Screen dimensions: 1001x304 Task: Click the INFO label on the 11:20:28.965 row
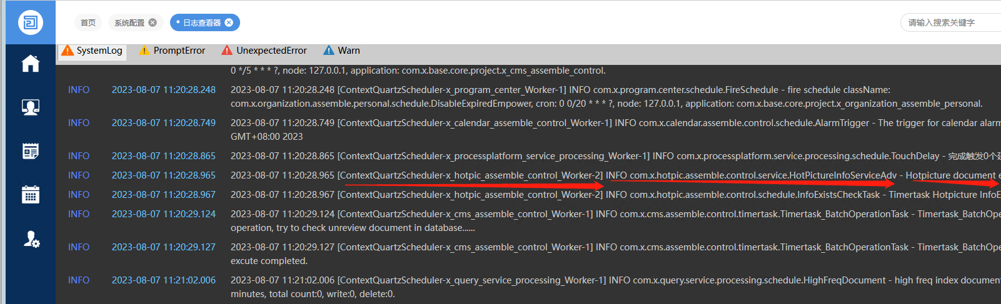[x=79, y=175]
